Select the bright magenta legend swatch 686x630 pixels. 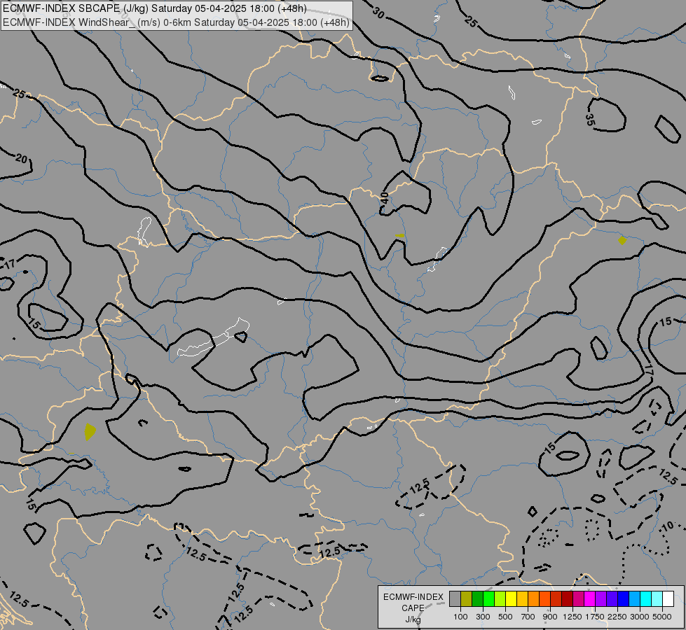pos(590,599)
